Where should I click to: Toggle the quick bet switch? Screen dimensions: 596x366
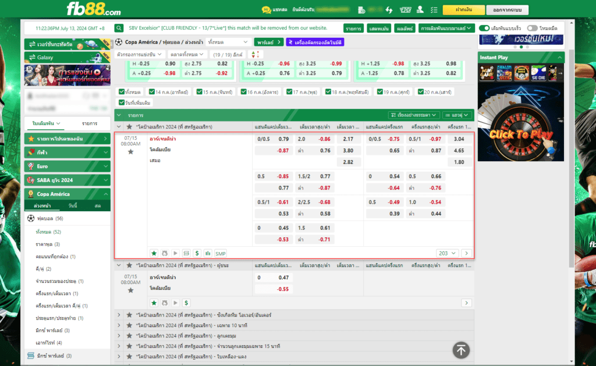(484, 28)
